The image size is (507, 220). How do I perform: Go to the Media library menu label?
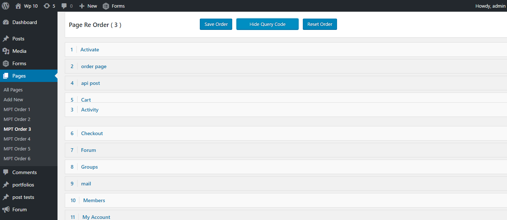click(x=19, y=51)
